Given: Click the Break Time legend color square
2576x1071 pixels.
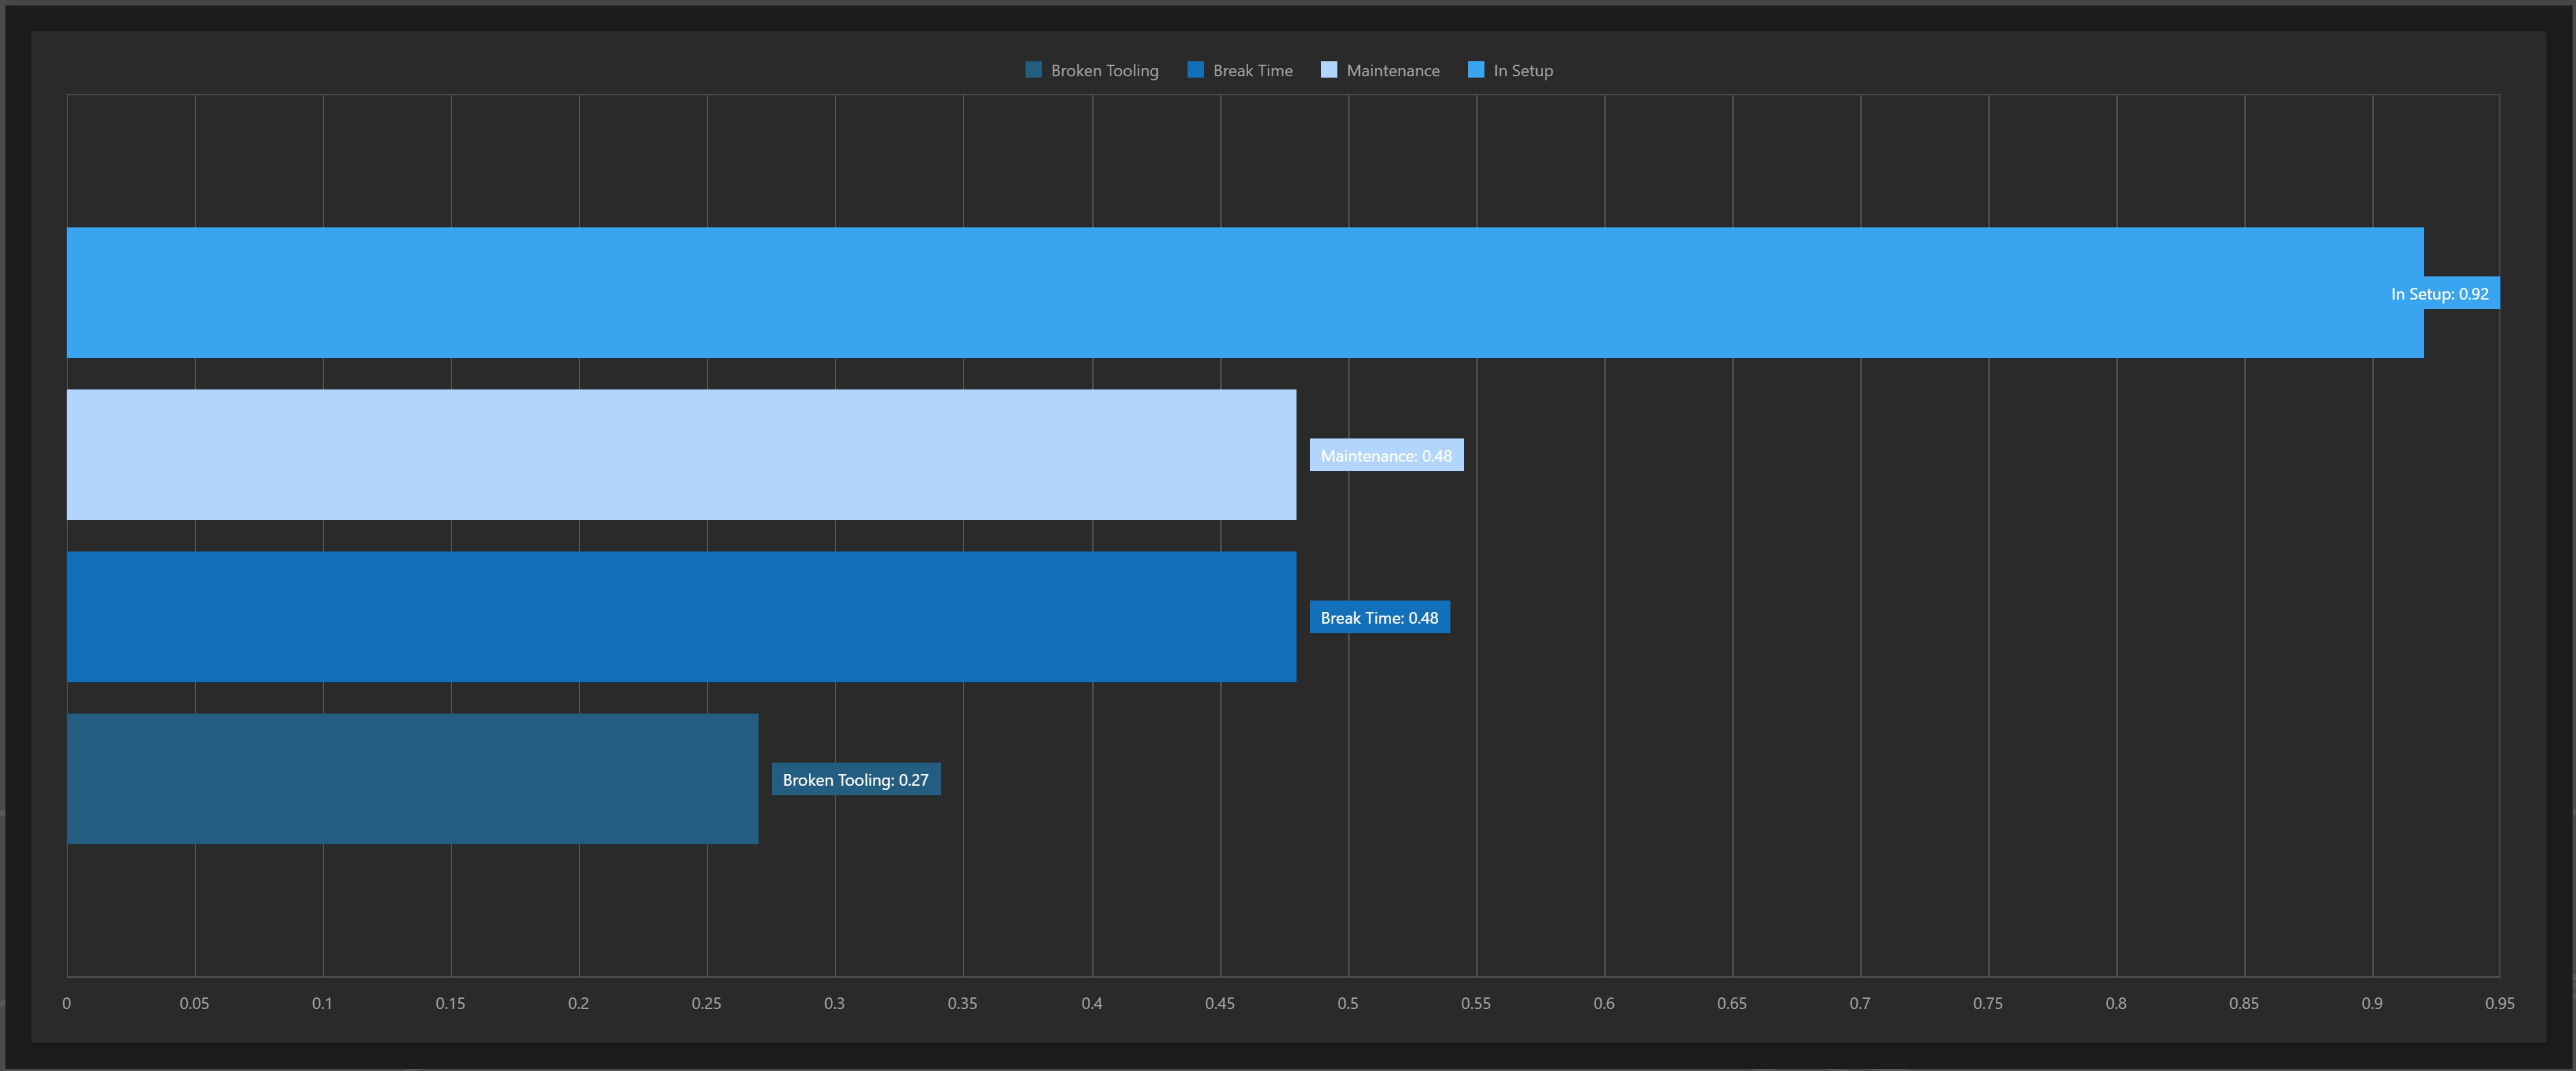Looking at the screenshot, I should click(x=1195, y=70).
